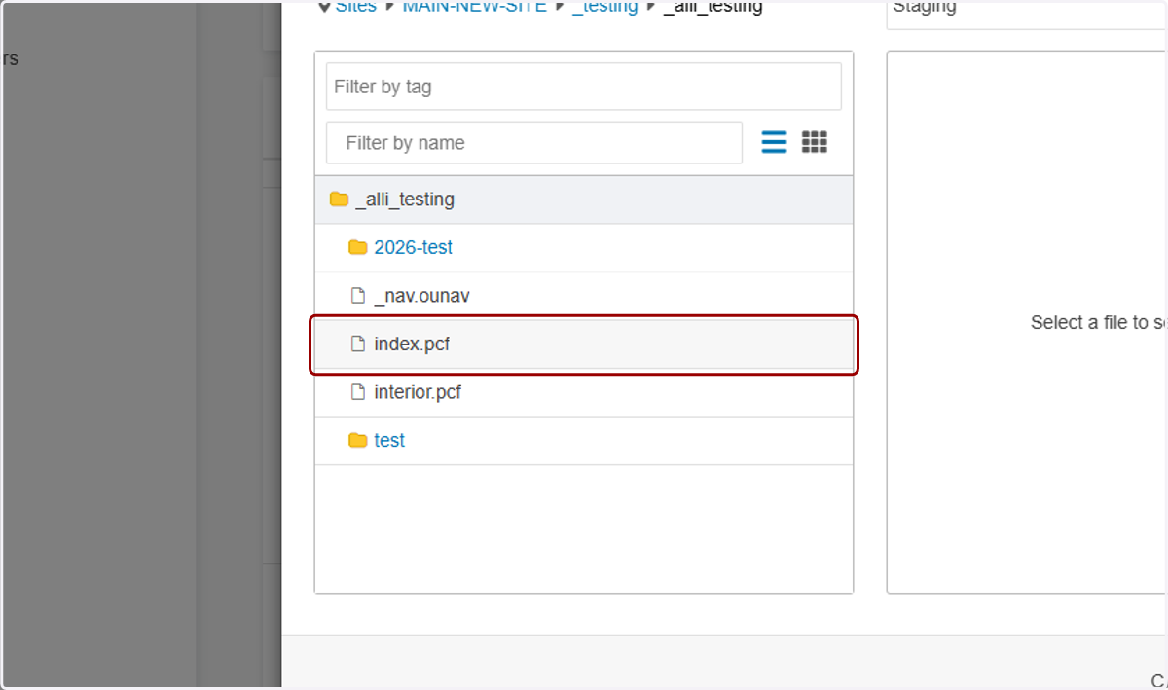Go to _testing breadcrumb link
Image resolution: width=1168 pixels, height=690 pixels.
[x=605, y=7]
